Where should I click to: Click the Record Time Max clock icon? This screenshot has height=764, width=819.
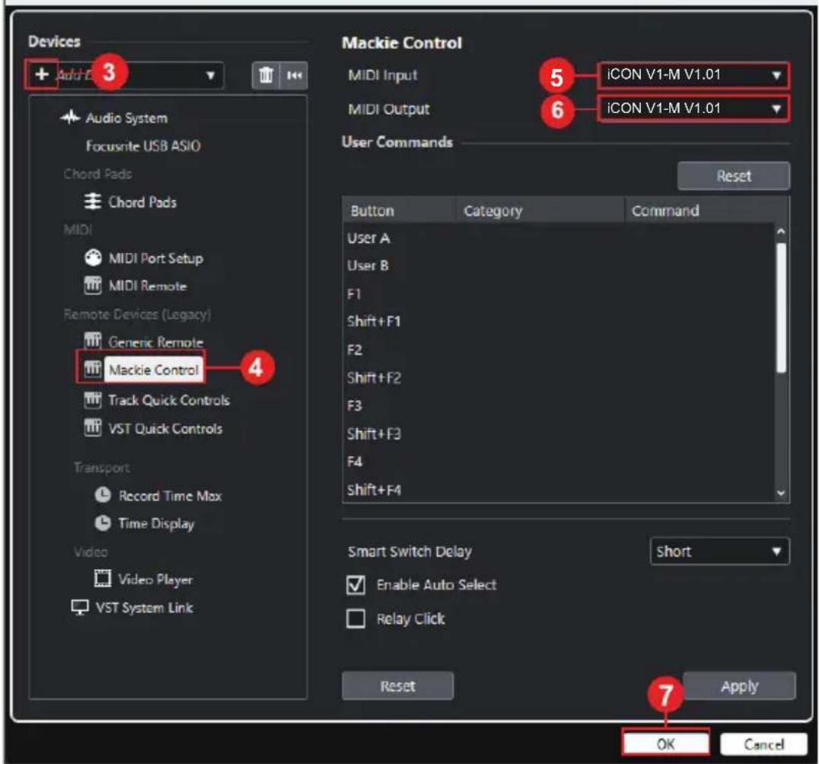[103, 495]
